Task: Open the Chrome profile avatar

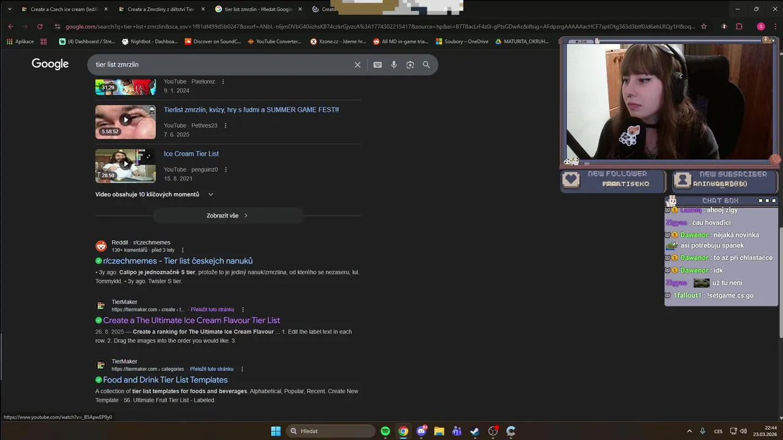Action: [x=761, y=26]
